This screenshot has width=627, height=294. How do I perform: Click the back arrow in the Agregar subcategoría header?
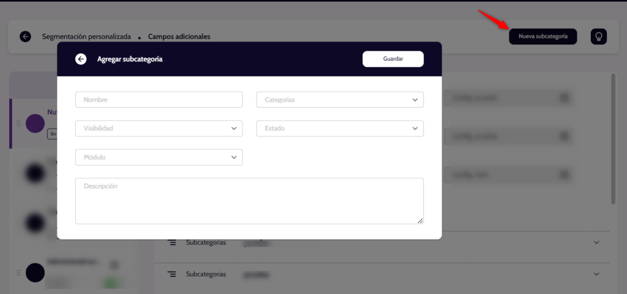pyautogui.click(x=81, y=59)
